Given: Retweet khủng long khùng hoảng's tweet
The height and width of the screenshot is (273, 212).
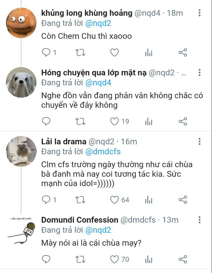Looking at the screenshot, I should [80, 53].
